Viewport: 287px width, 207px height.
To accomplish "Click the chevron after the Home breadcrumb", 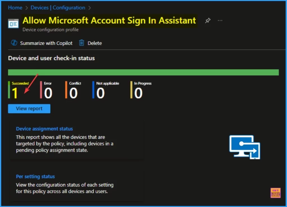I will (x=27, y=8).
